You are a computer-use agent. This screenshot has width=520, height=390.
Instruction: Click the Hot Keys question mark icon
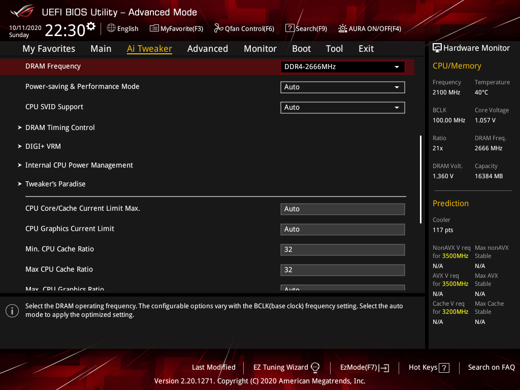click(444, 368)
